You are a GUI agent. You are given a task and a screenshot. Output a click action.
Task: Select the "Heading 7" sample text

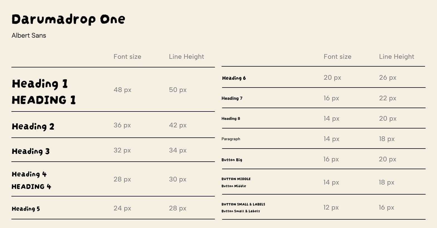(232, 98)
